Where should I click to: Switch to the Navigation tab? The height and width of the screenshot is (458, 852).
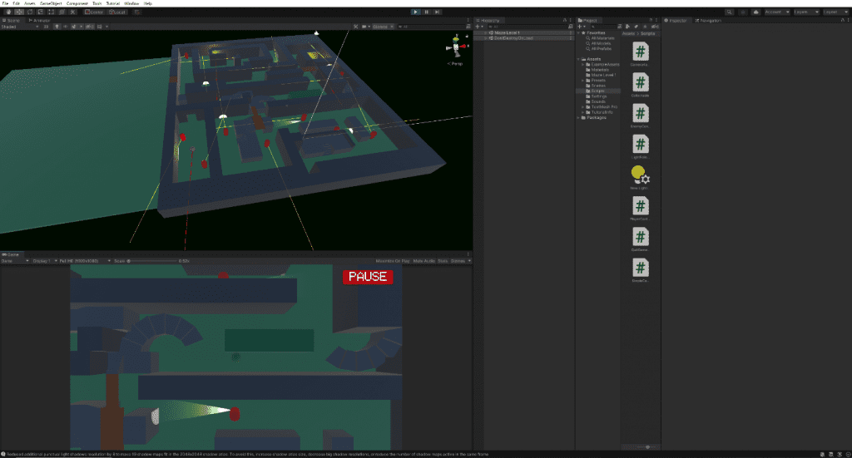pos(710,20)
